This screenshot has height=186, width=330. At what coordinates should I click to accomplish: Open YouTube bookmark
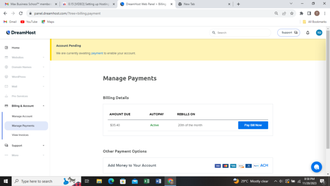pyautogui.click(x=29, y=22)
